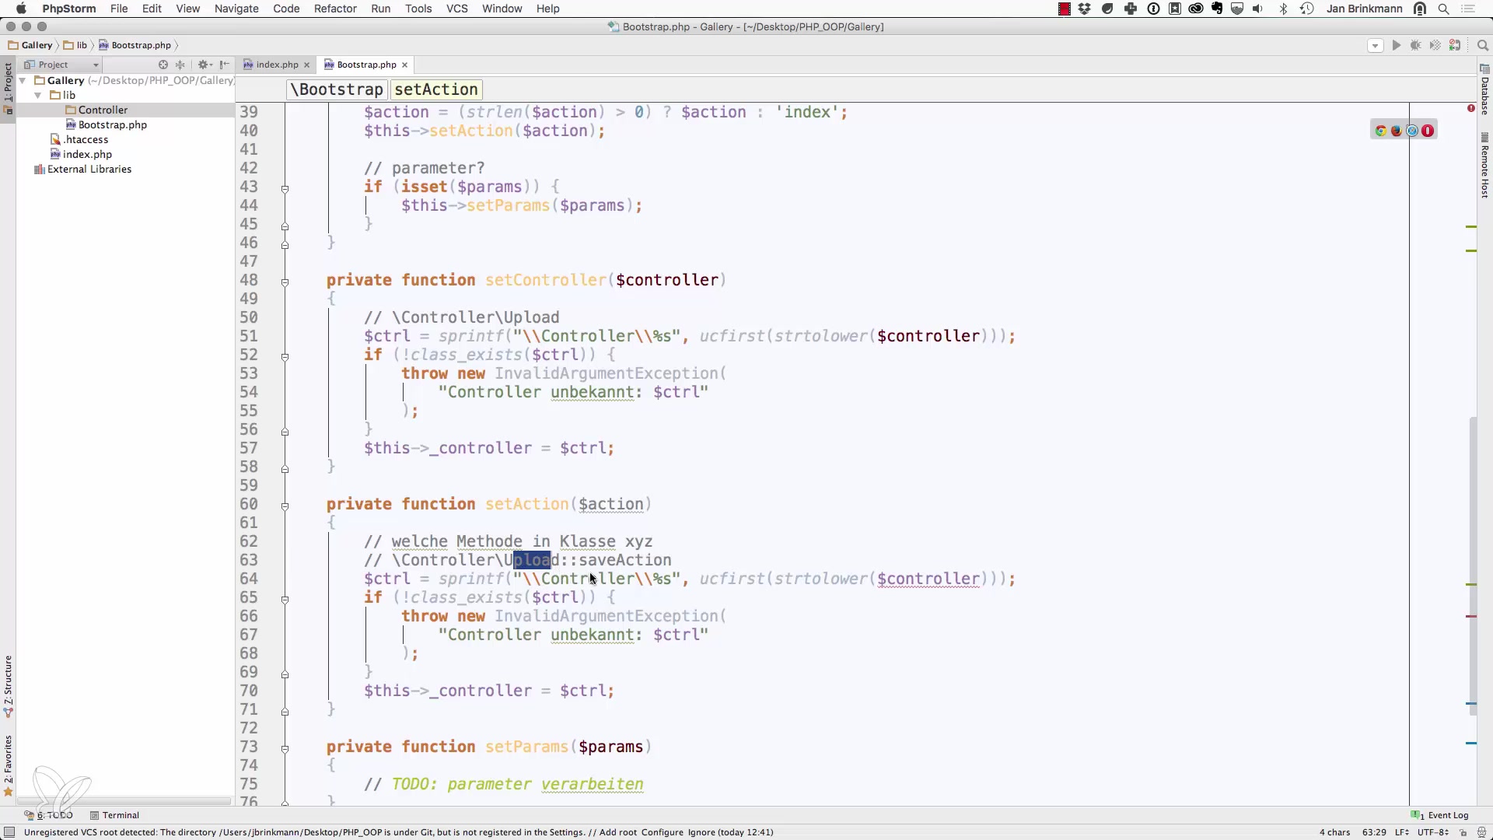Toggle PHP debug connection listening icon
This screenshot has width=1493, height=840.
coord(1455,46)
